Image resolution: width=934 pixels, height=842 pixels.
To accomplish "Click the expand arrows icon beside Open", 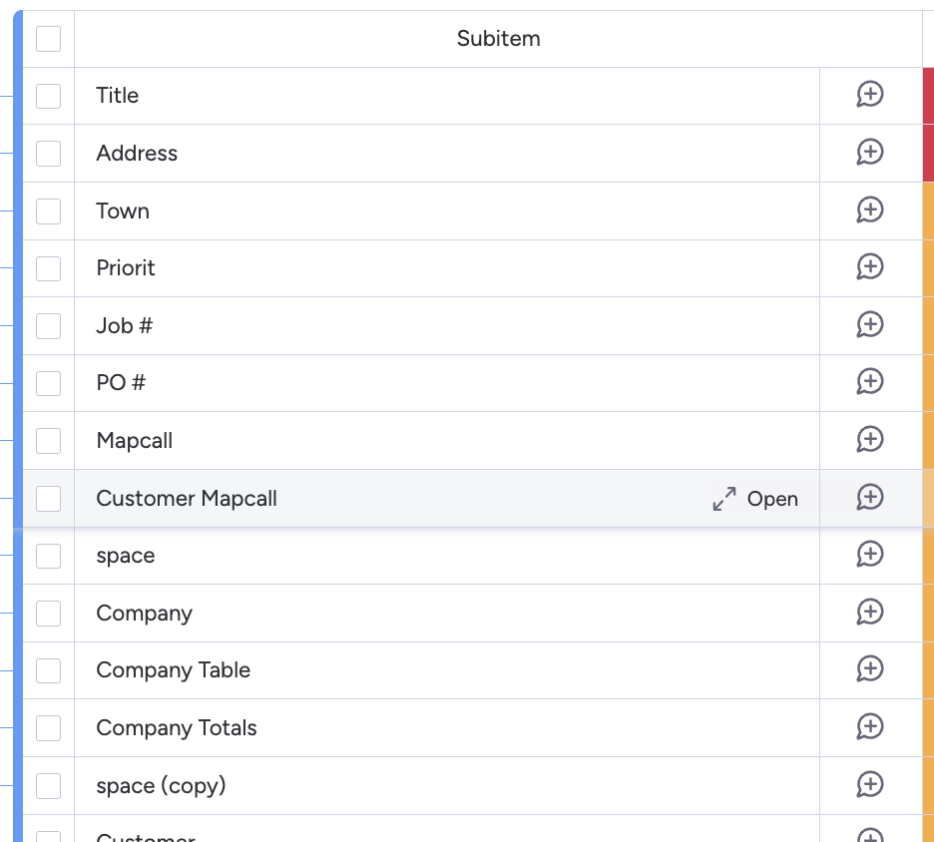I will (x=724, y=499).
